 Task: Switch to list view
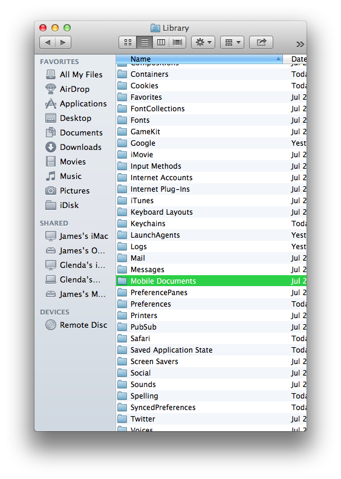(145, 42)
